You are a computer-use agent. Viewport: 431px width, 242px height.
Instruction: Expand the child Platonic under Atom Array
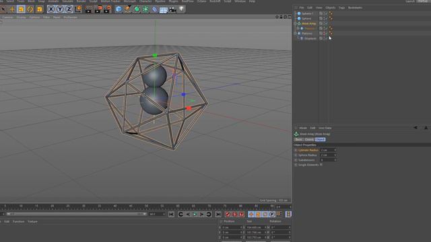(x=298, y=28)
